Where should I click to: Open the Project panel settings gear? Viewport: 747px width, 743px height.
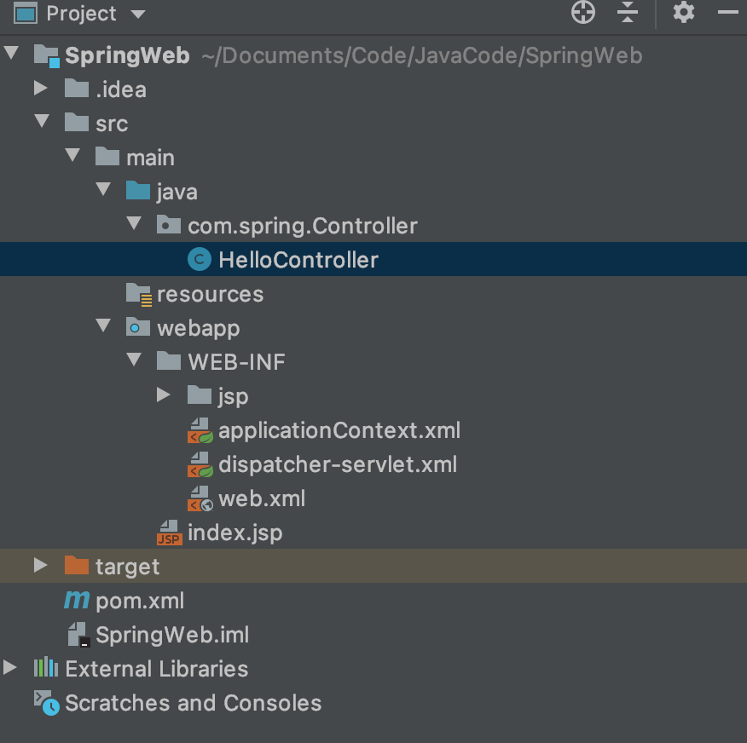[684, 13]
